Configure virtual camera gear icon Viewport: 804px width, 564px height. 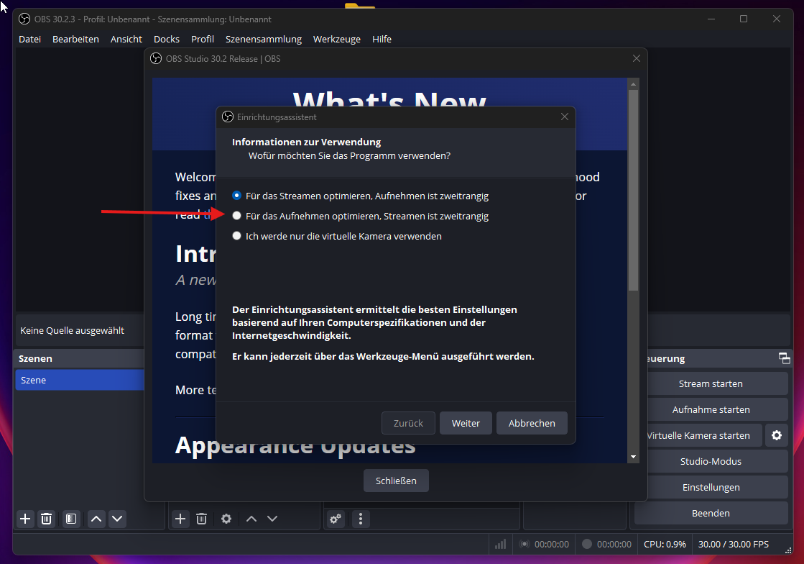776,435
